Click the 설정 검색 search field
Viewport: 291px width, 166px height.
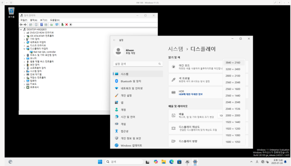coord(138,64)
